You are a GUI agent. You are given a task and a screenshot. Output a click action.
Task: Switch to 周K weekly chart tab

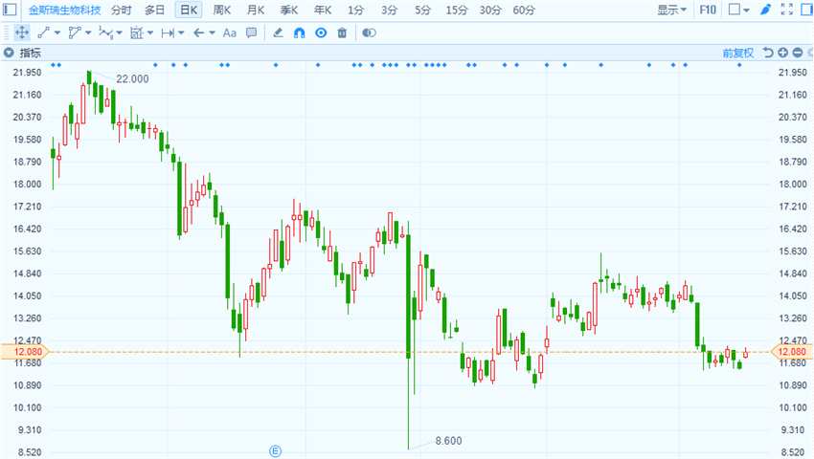(x=221, y=10)
